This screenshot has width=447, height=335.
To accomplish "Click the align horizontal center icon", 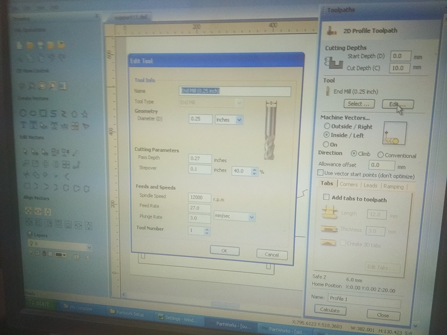I will point(38,212).
